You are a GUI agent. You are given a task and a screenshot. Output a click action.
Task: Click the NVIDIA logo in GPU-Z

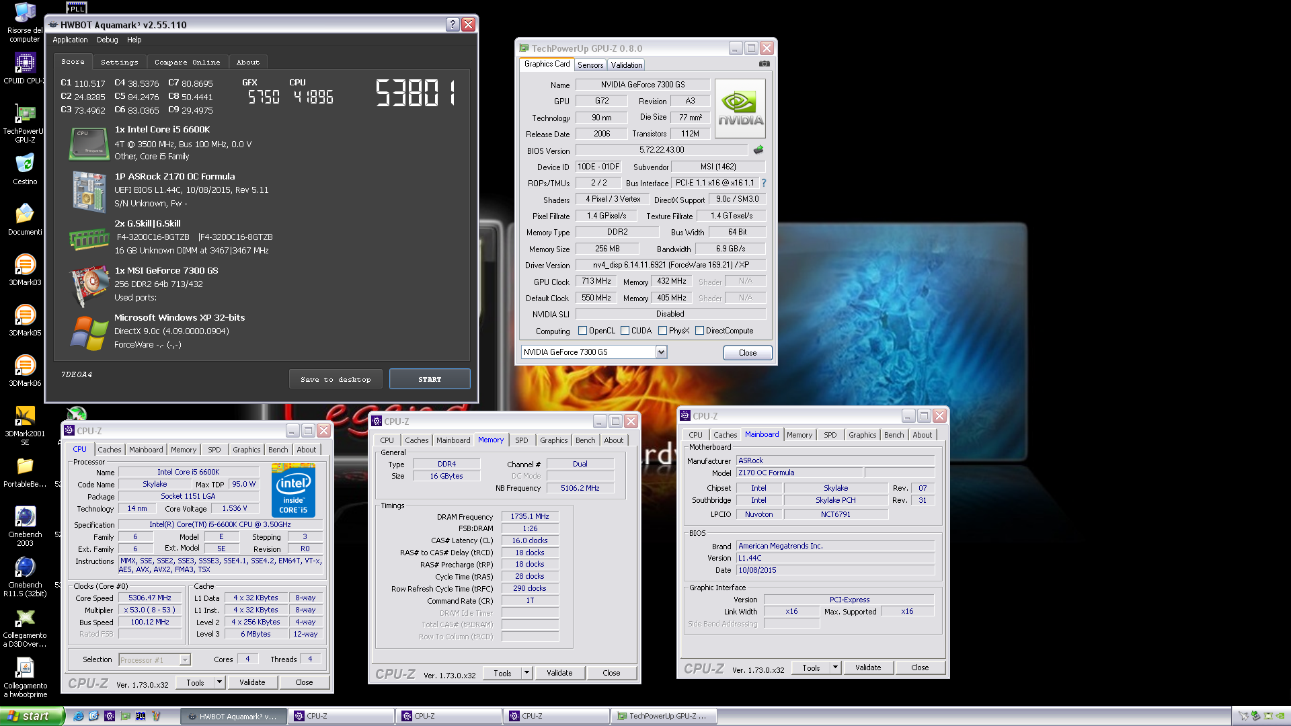[x=740, y=109]
